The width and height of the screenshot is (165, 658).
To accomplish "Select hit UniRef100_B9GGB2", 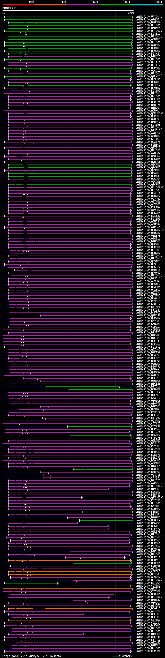I will 148,22.
